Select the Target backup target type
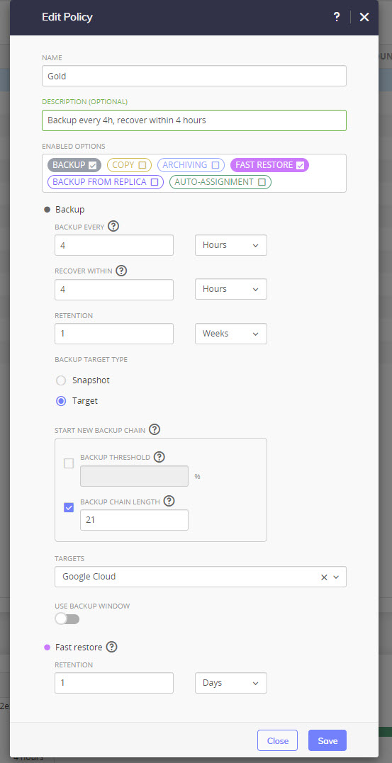This screenshot has width=392, height=763. pos(62,402)
